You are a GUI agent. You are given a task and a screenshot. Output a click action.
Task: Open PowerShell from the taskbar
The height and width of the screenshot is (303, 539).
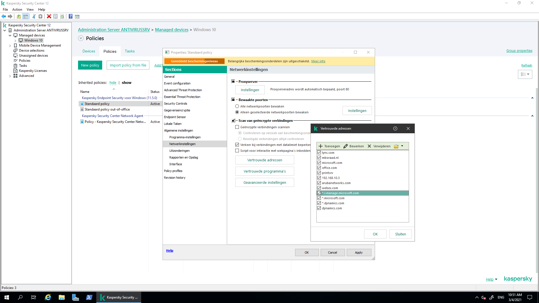pos(89,297)
